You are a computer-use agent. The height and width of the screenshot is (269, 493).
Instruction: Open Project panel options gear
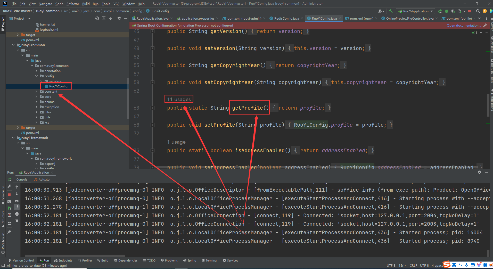119,18
